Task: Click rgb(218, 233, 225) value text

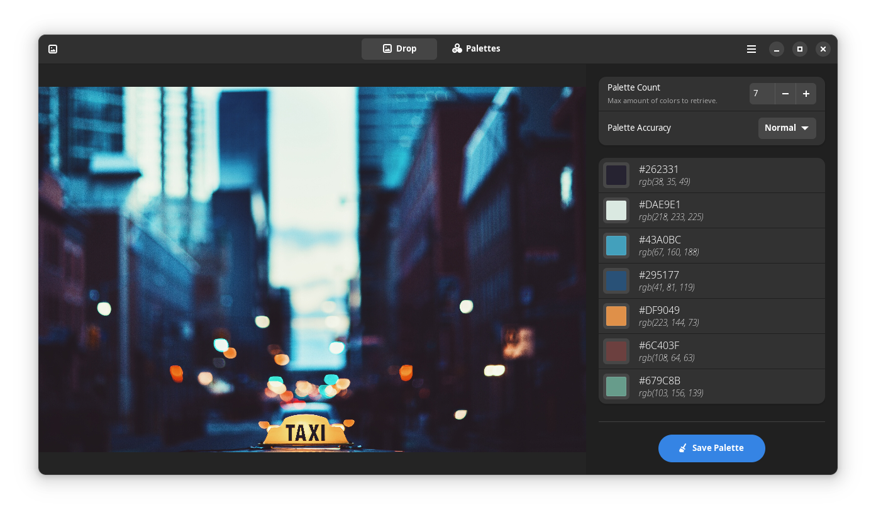Action: pos(671,217)
